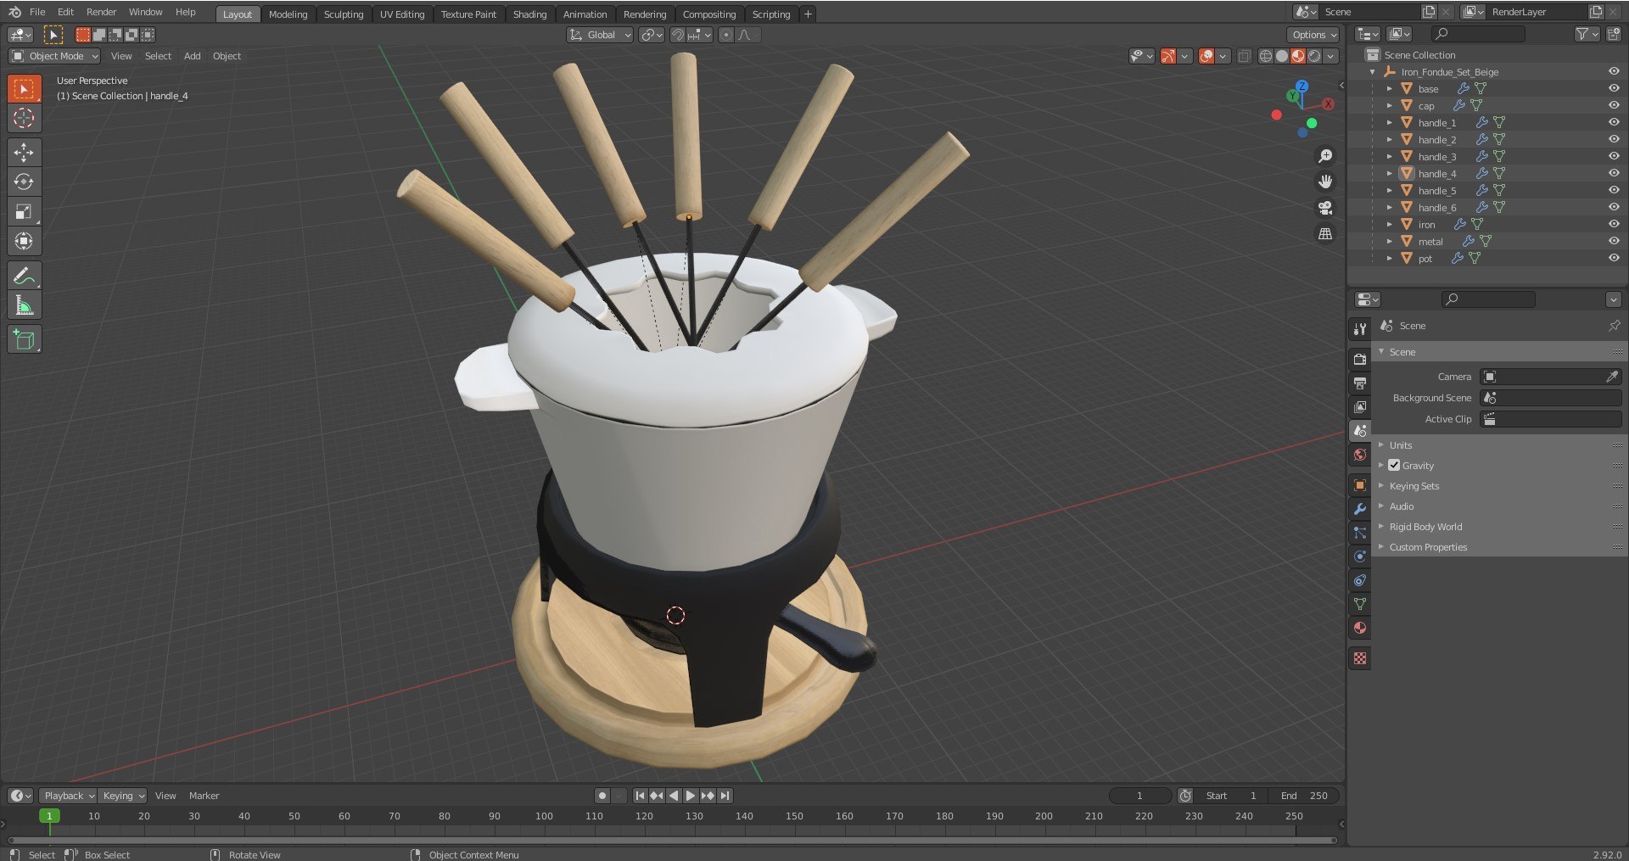
Task: Click frame 100 on the timeline
Action: click(544, 816)
